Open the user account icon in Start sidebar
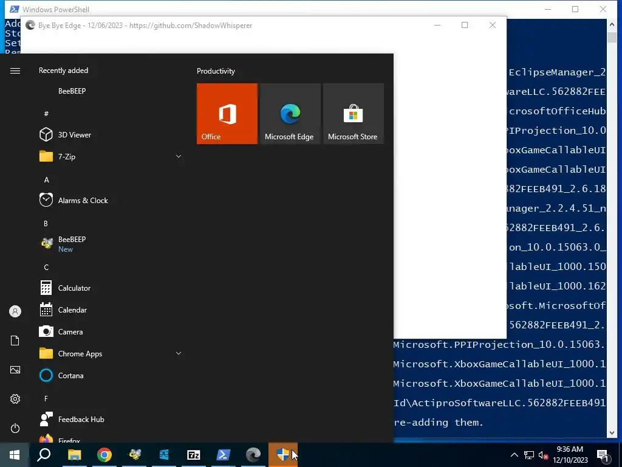622x467 pixels. click(x=15, y=311)
